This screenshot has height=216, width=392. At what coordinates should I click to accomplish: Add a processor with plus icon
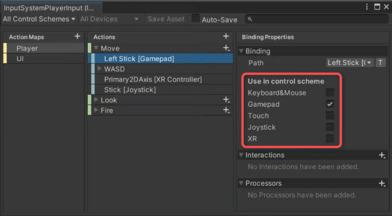click(381, 183)
